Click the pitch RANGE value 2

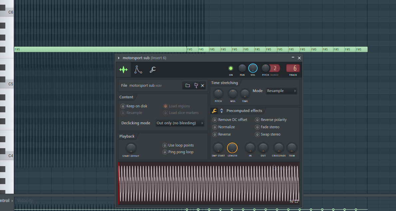click(275, 68)
